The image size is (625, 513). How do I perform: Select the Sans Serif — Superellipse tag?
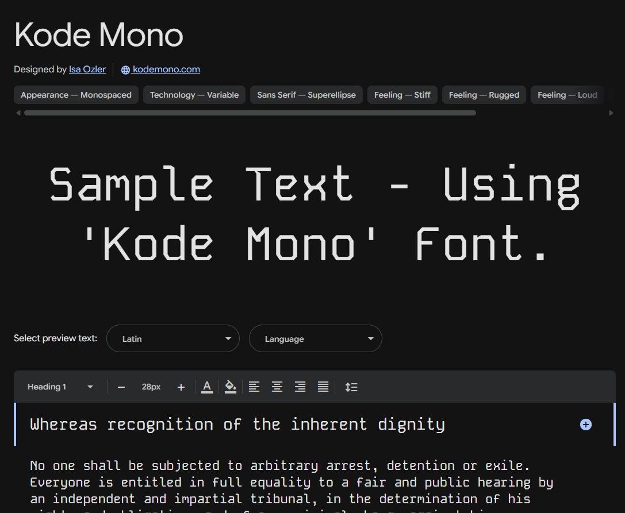(306, 95)
